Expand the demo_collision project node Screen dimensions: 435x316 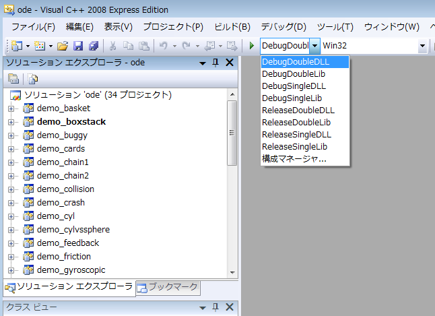[11, 189]
